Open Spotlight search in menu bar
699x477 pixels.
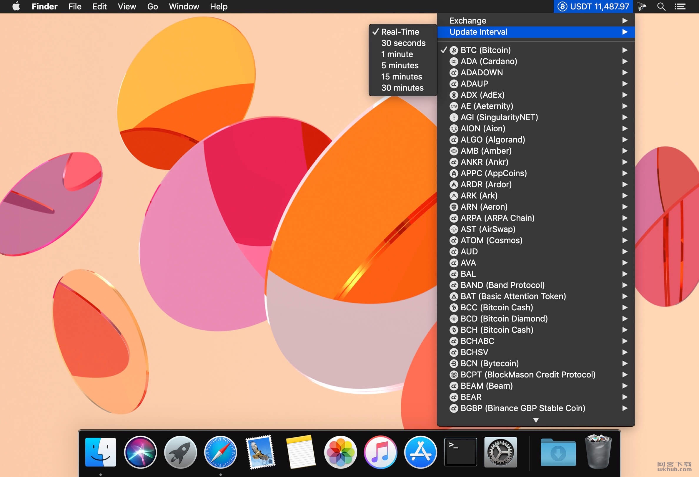click(x=661, y=6)
